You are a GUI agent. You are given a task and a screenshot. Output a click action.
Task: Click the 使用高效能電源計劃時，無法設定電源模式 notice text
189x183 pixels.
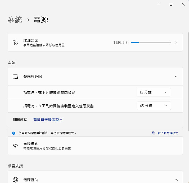tap(47, 133)
